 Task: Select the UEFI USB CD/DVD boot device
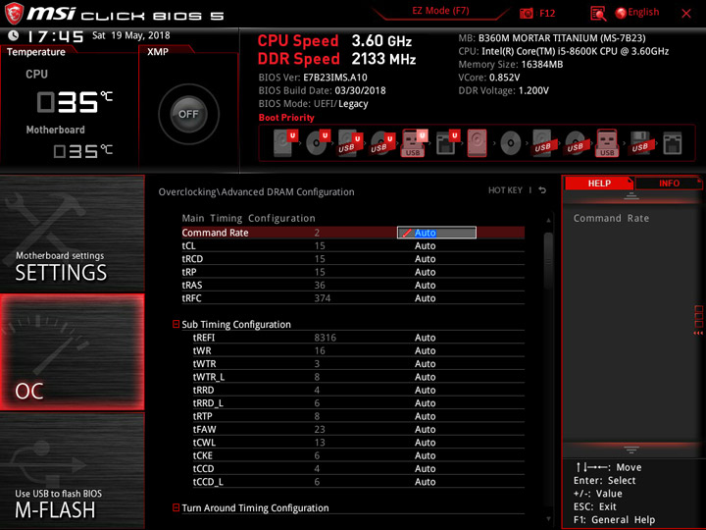pos(382,143)
